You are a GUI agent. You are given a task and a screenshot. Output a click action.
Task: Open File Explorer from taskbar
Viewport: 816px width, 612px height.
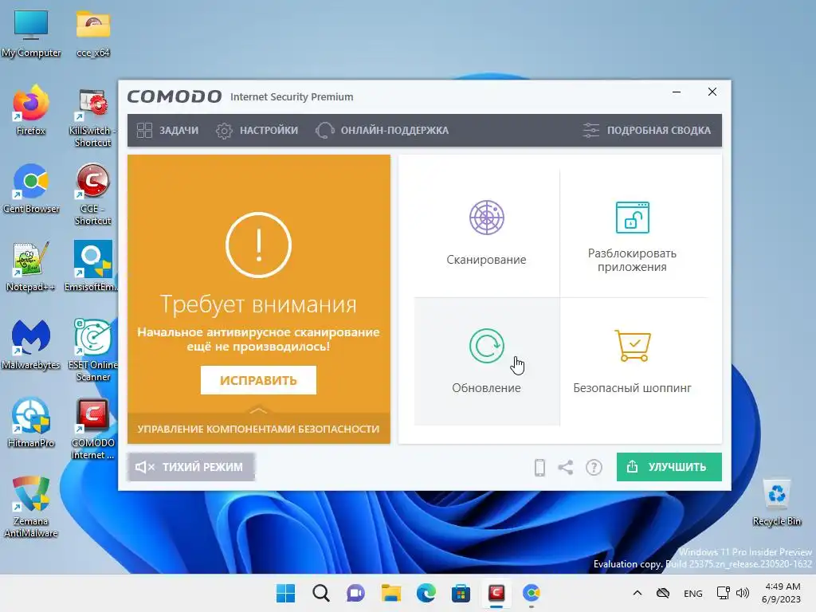click(390, 593)
